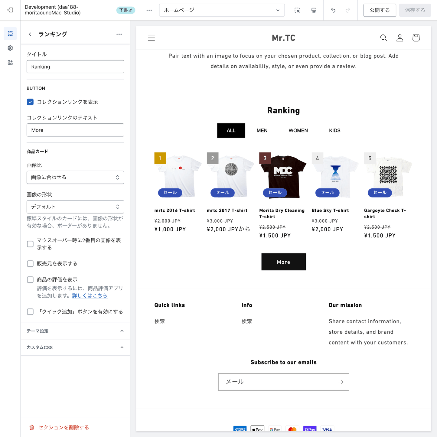Click the email subscription input field
437x437 pixels.
(278, 382)
